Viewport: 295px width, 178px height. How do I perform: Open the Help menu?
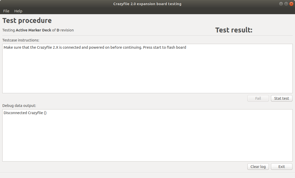click(18, 11)
